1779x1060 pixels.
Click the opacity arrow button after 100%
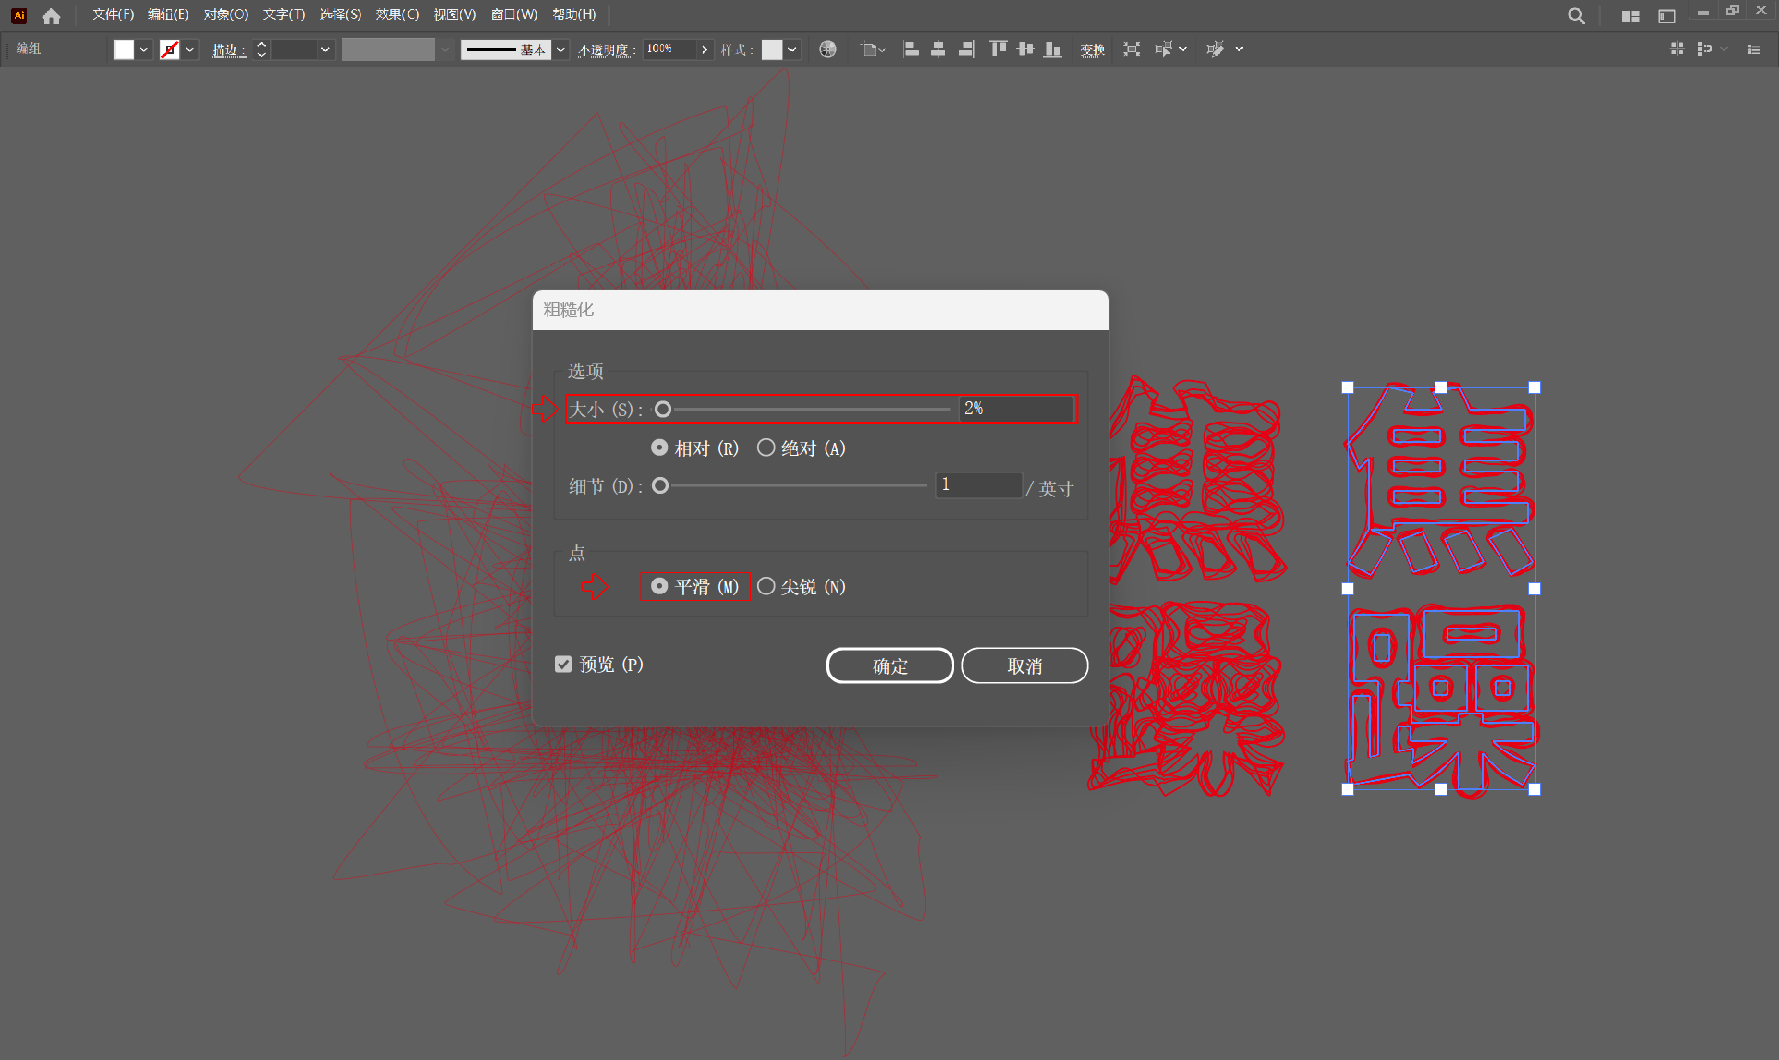click(x=704, y=49)
